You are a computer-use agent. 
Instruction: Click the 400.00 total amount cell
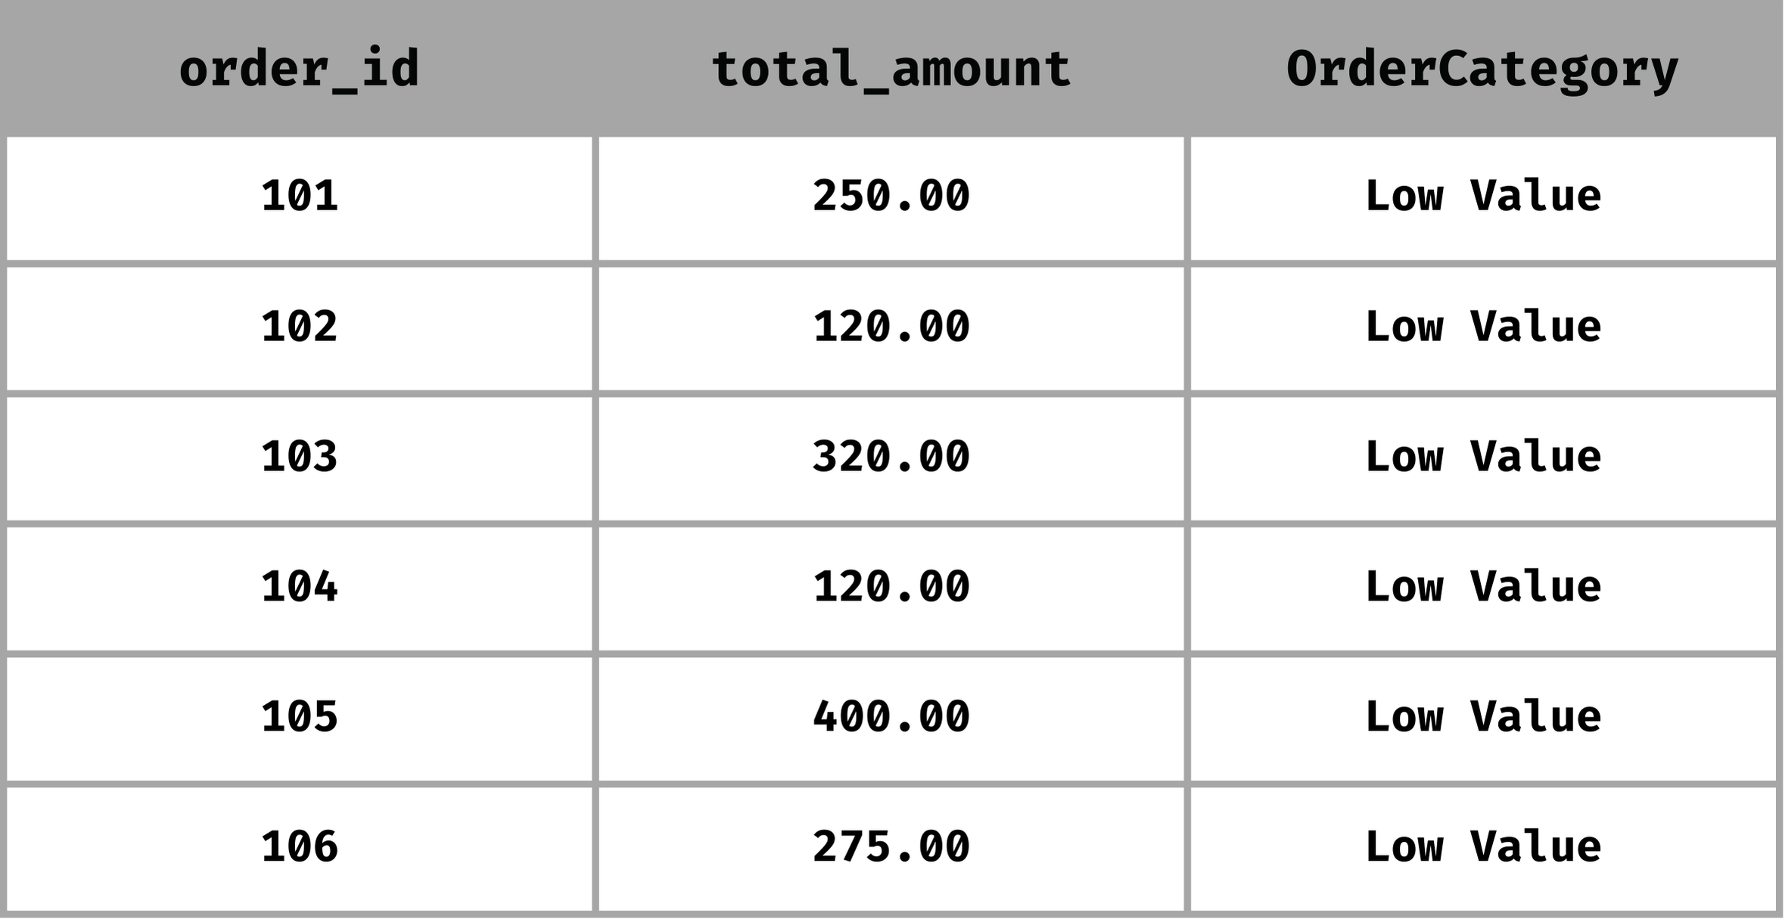click(891, 717)
